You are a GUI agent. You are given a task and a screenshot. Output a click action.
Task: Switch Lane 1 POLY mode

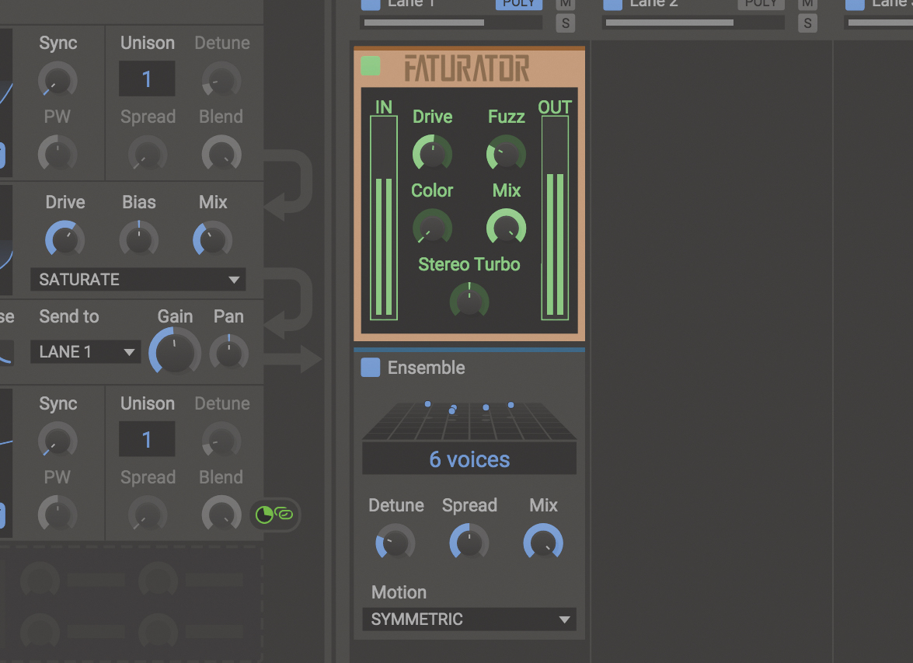point(519,4)
